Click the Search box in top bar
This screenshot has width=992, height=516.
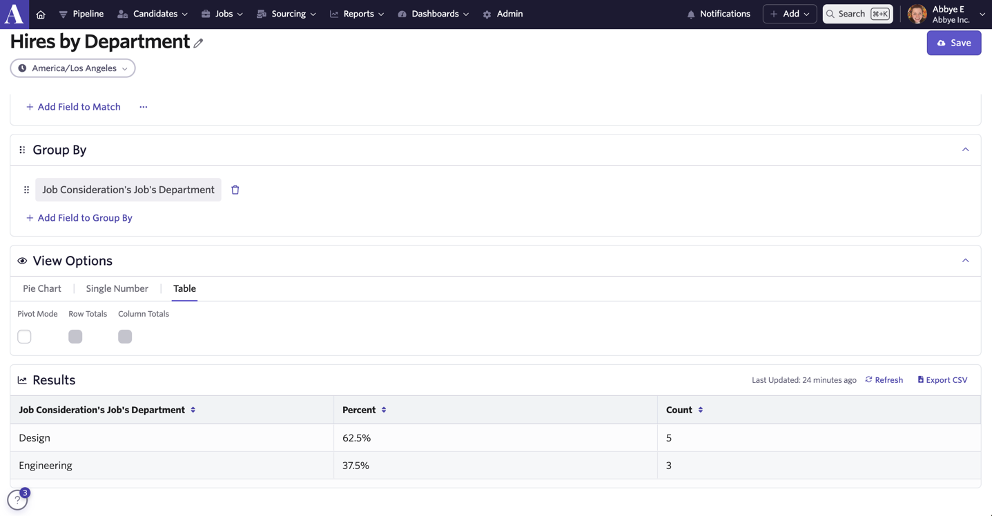(857, 14)
